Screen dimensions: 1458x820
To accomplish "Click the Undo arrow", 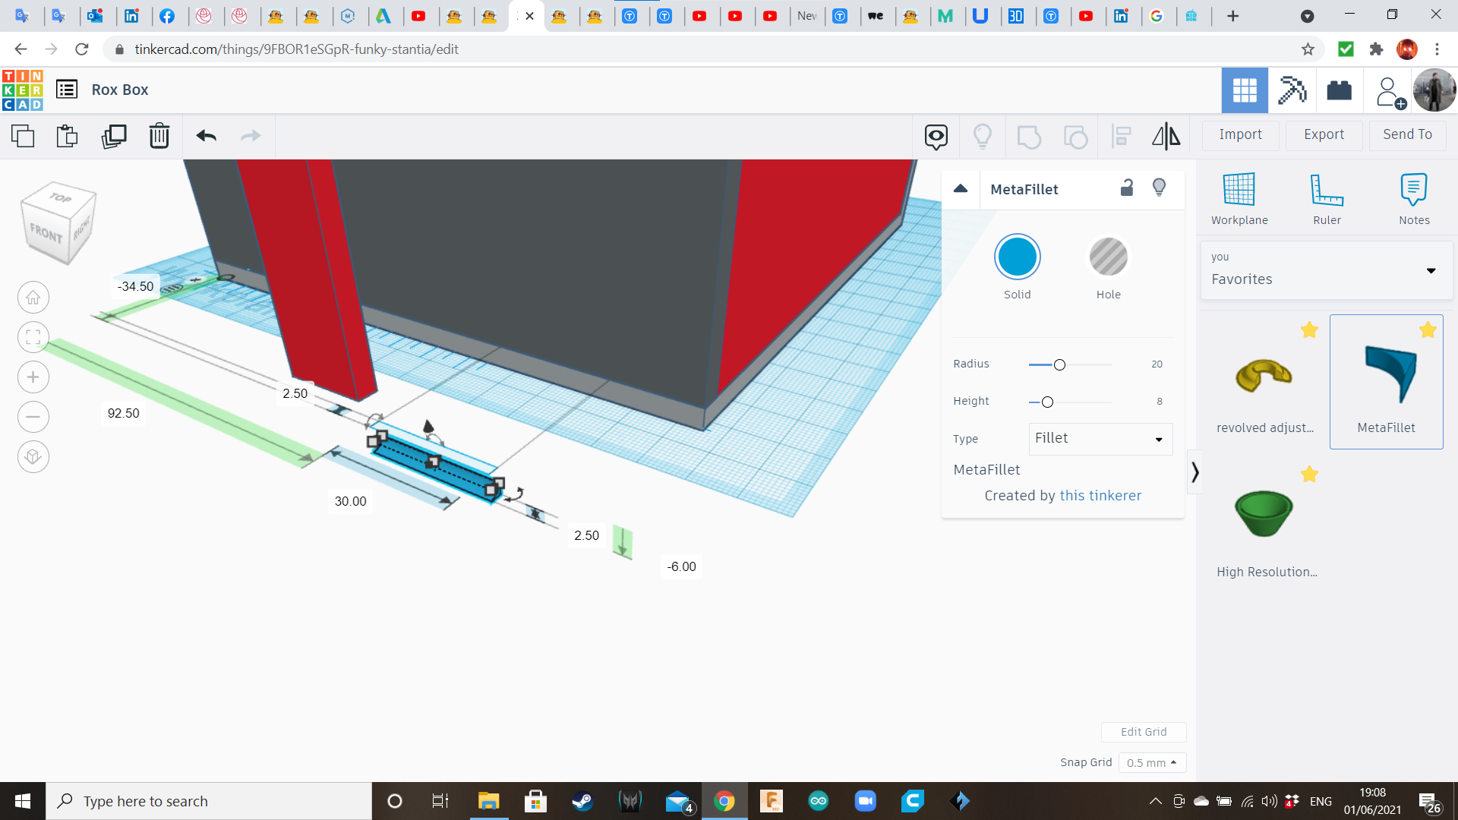I will [x=207, y=136].
